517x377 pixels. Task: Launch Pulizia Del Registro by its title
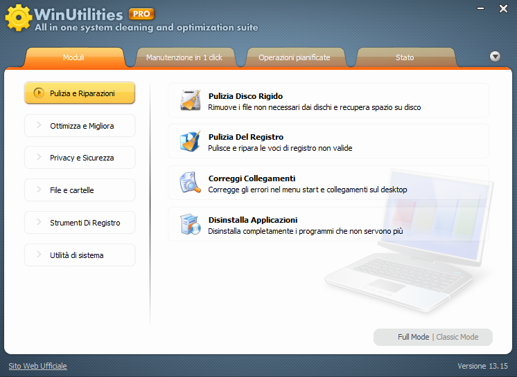click(x=246, y=137)
